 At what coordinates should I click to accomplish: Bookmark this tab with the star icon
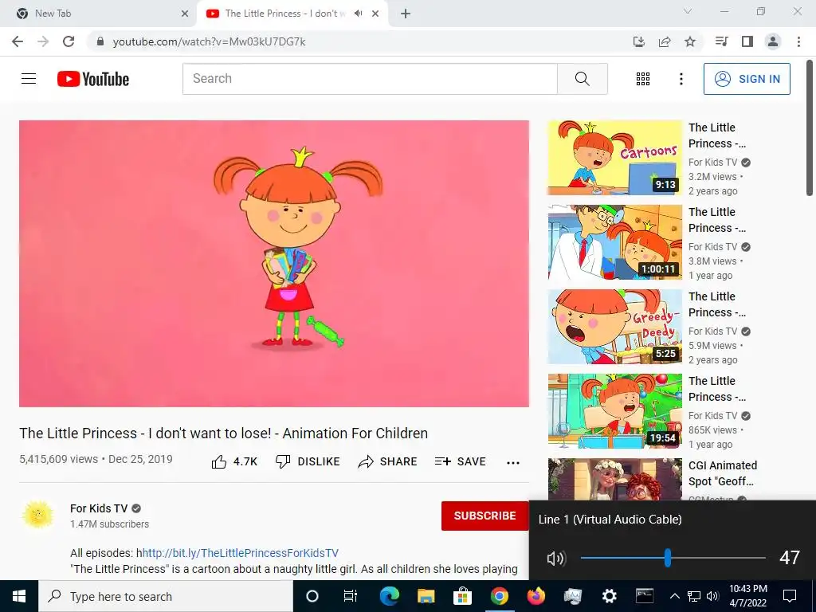tap(690, 41)
